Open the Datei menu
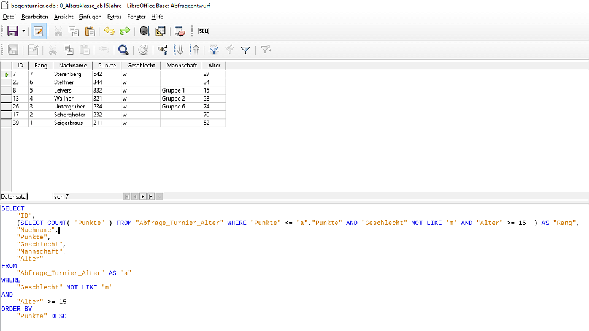589x331 pixels. coord(9,17)
